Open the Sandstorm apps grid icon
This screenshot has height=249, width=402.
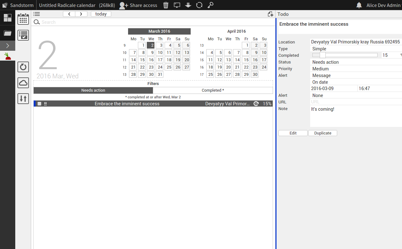[x=8, y=18]
